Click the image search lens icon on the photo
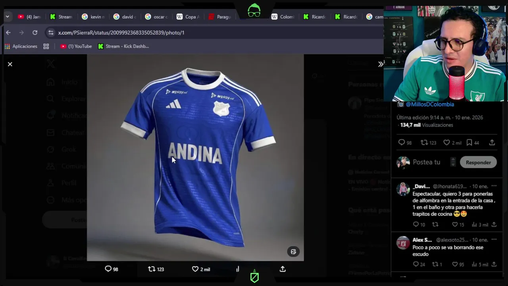The image size is (508, 286). [x=293, y=251]
